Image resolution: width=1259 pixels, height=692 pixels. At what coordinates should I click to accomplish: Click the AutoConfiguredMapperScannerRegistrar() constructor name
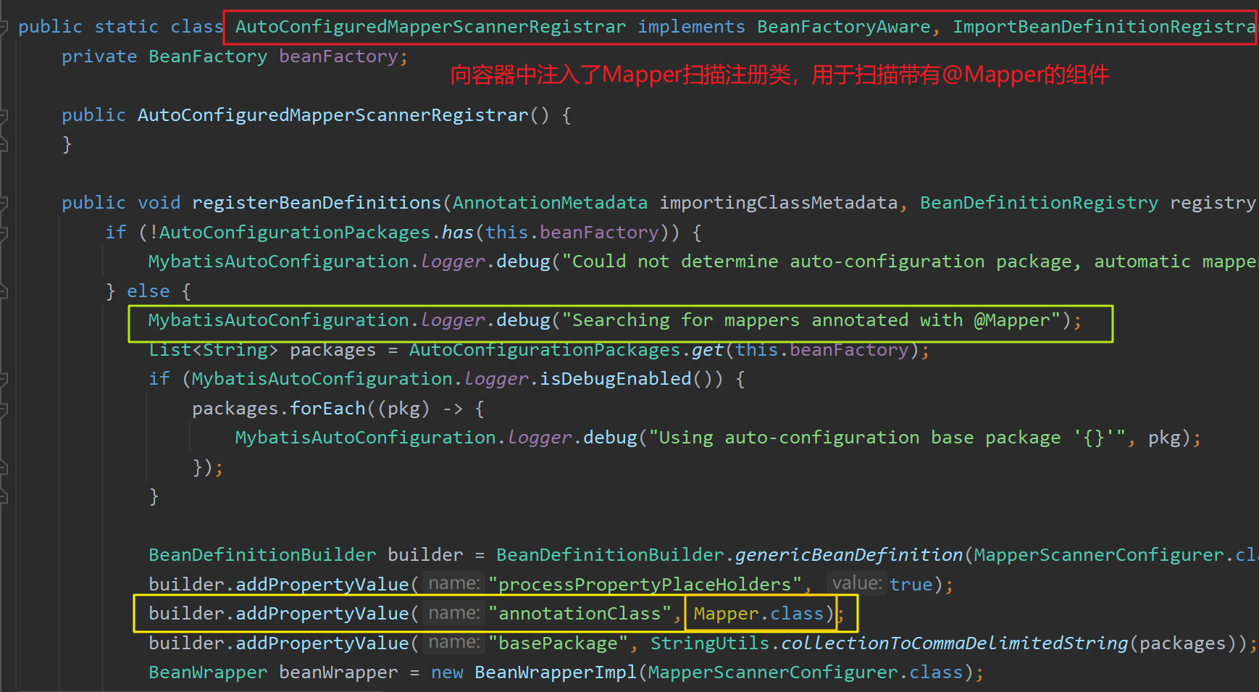point(333,115)
